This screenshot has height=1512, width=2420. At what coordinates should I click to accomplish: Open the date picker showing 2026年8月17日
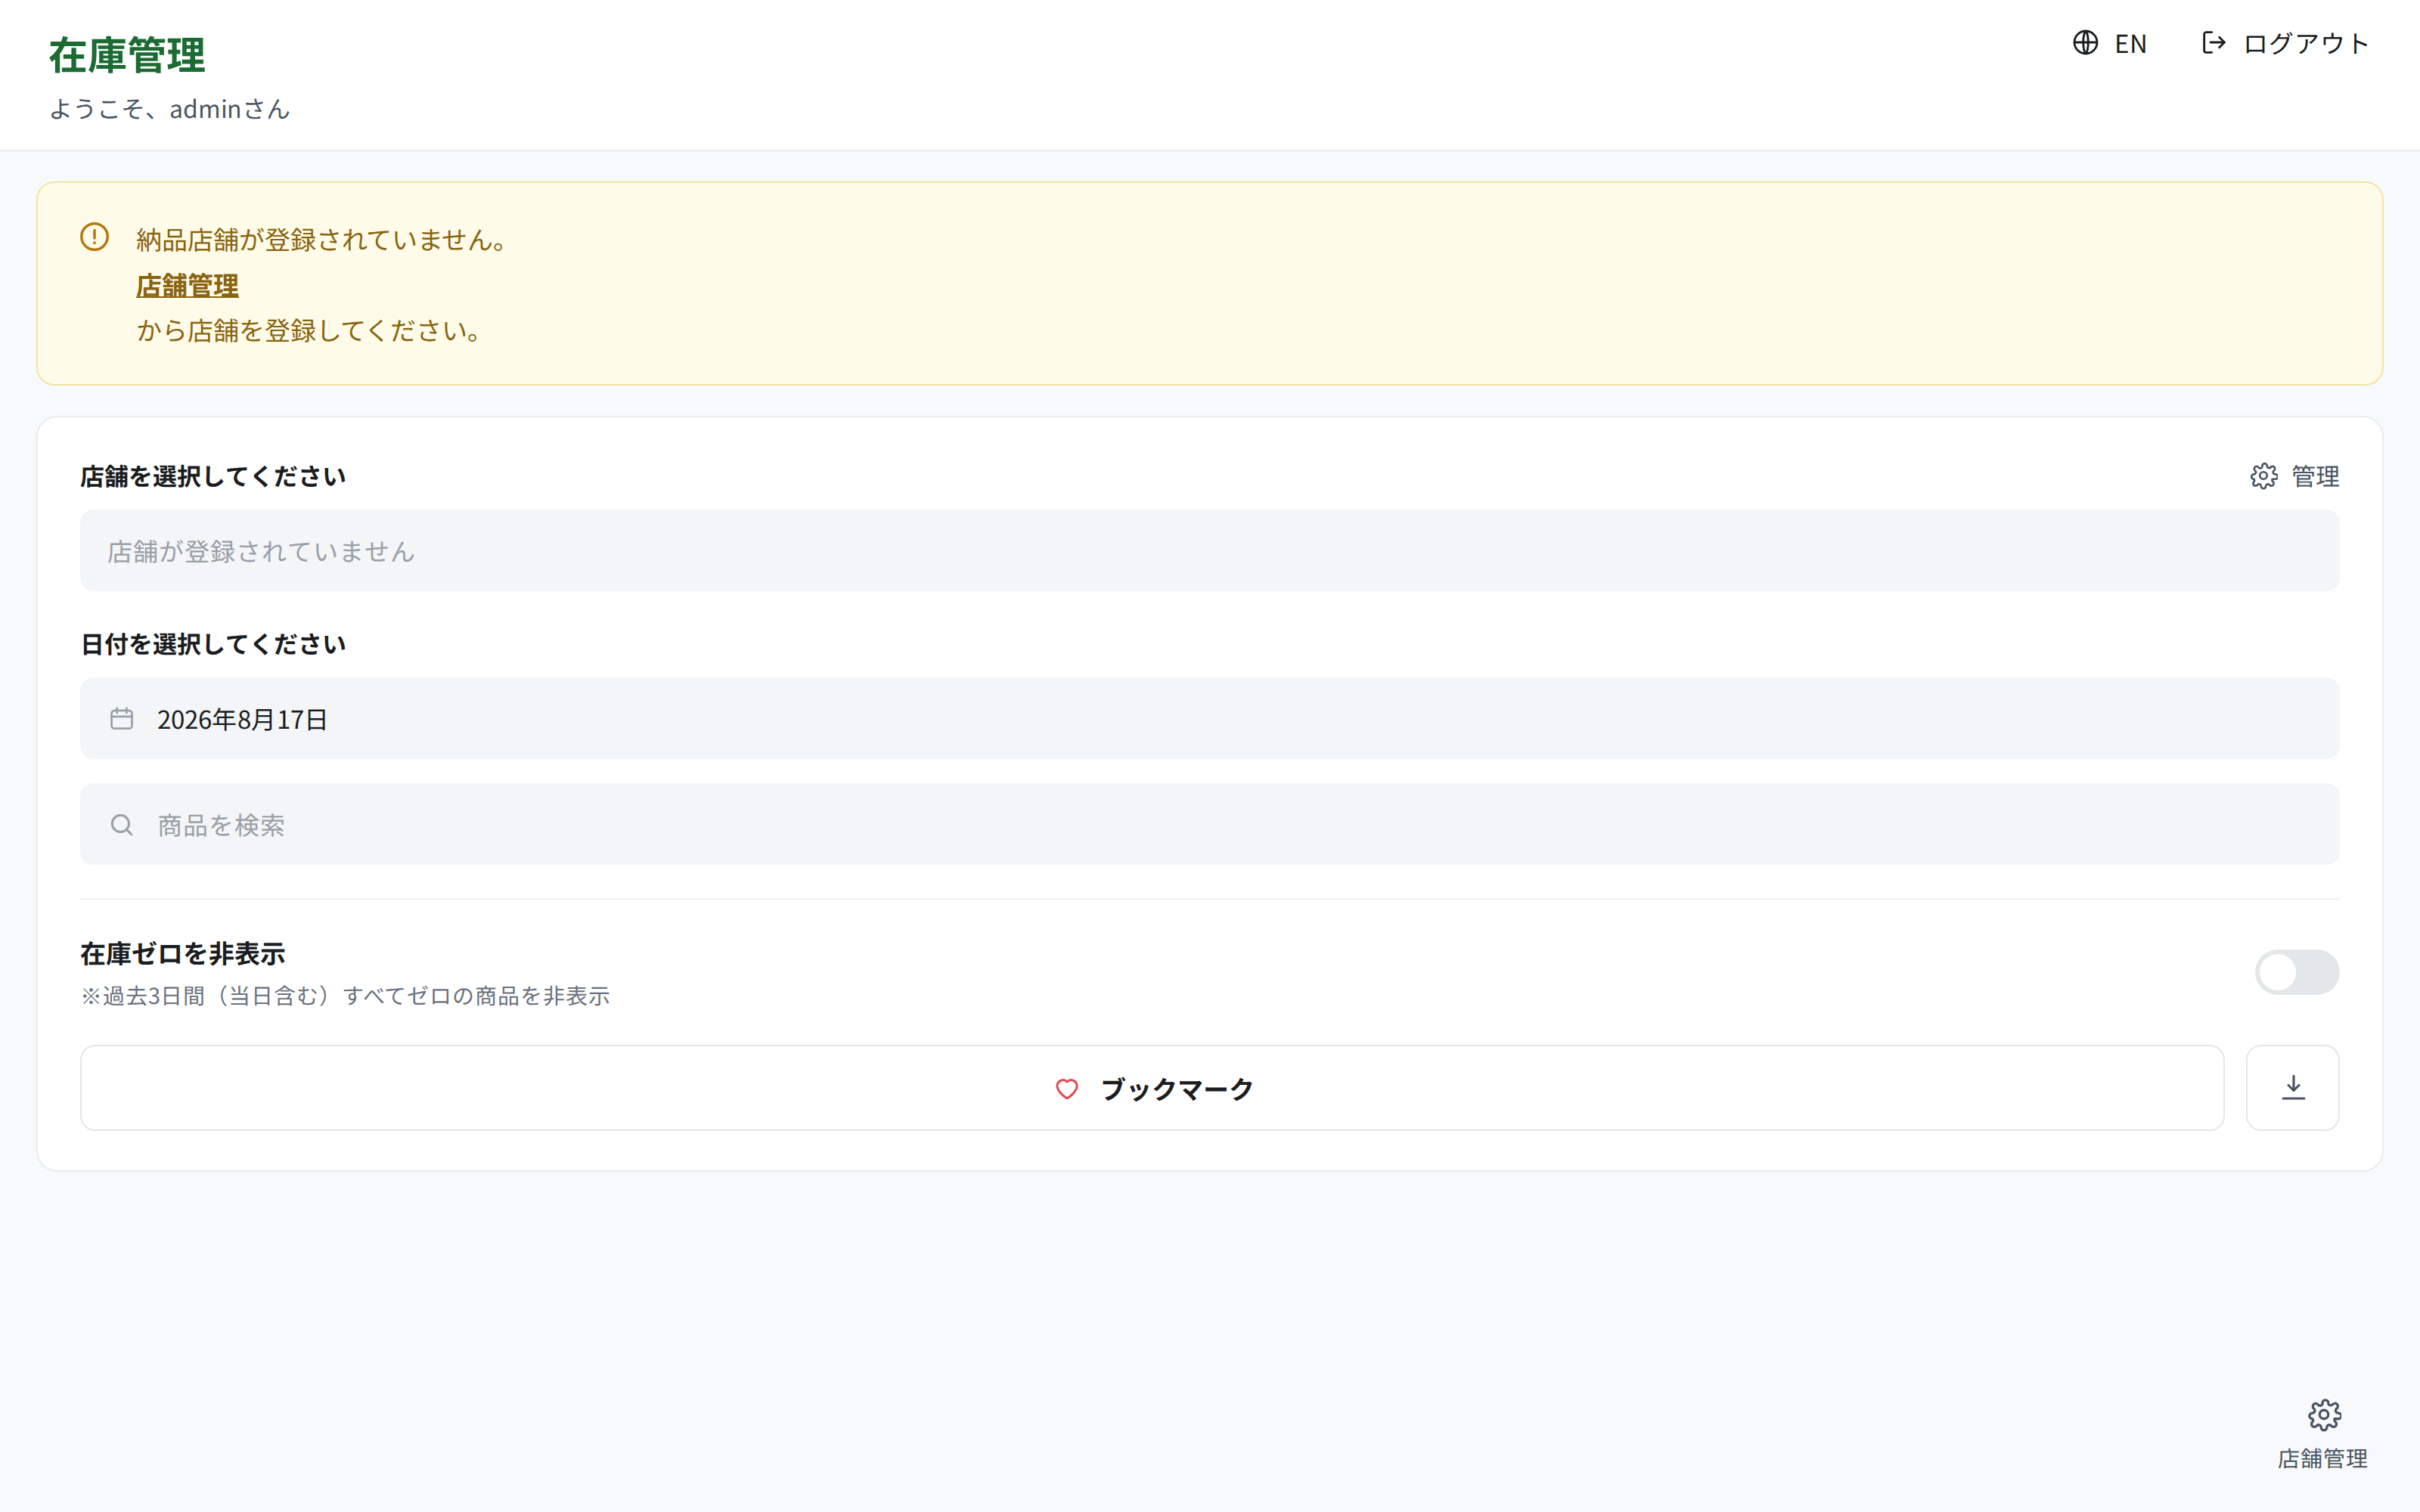coord(1209,719)
